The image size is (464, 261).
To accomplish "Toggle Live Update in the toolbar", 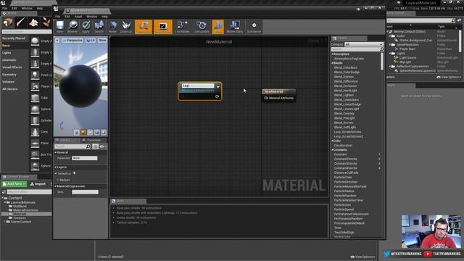I will (202, 27).
